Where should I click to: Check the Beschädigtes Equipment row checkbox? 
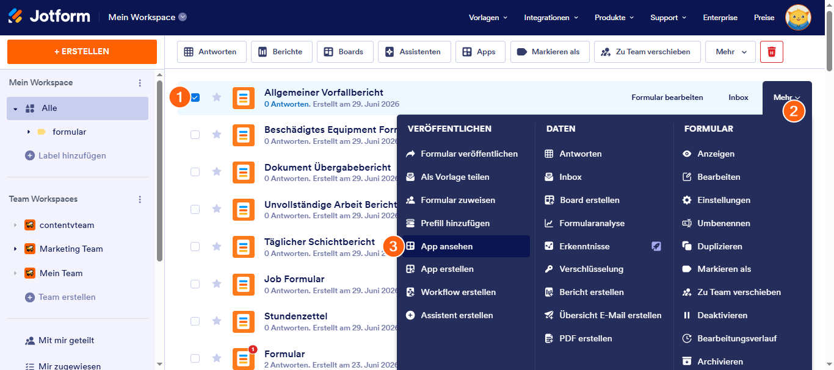[195, 135]
